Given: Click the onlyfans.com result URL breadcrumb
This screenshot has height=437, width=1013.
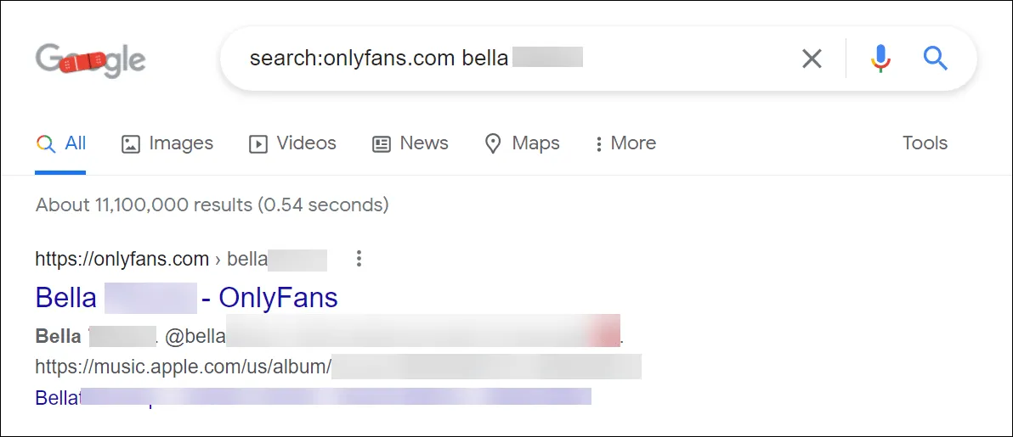Looking at the screenshot, I should click(x=122, y=259).
